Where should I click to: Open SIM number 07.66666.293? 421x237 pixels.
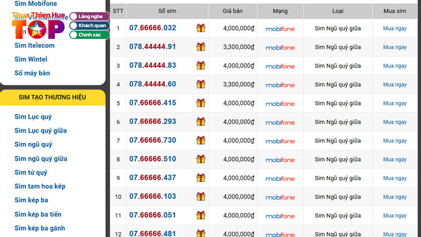(x=153, y=122)
